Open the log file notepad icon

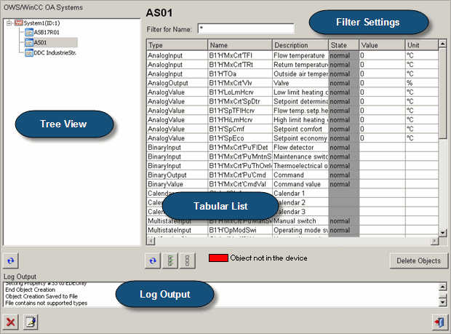[x=30, y=322]
